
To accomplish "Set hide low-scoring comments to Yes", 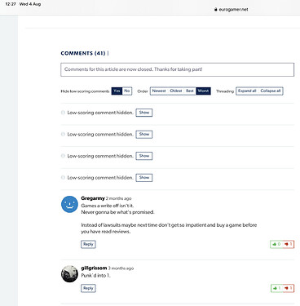I will click(x=117, y=91).
